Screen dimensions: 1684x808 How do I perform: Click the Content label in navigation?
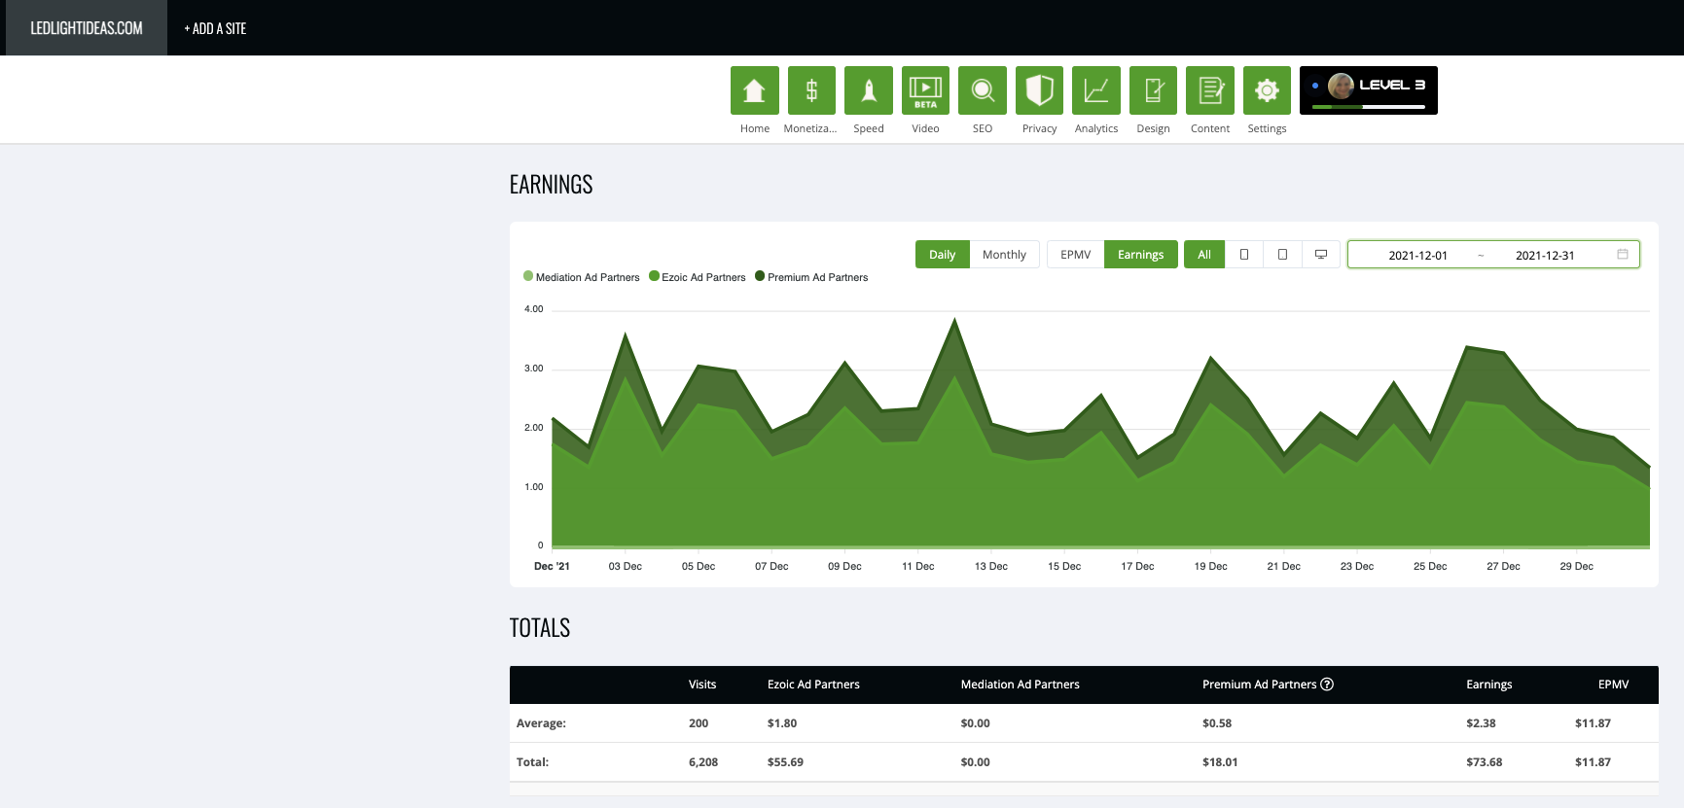[x=1210, y=128]
